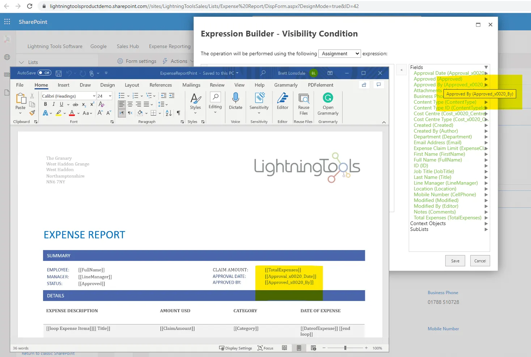Switch to the Mailings ribbon tab
The height and width of the screenshot is (357, 531).
(x=191, y=85)
